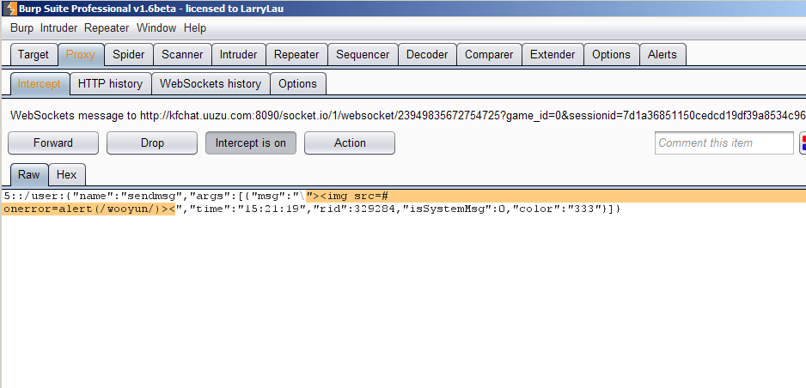Toggle the Intercept is on button
This screenshot has height=388, width=806.
(x=251, y=142)
